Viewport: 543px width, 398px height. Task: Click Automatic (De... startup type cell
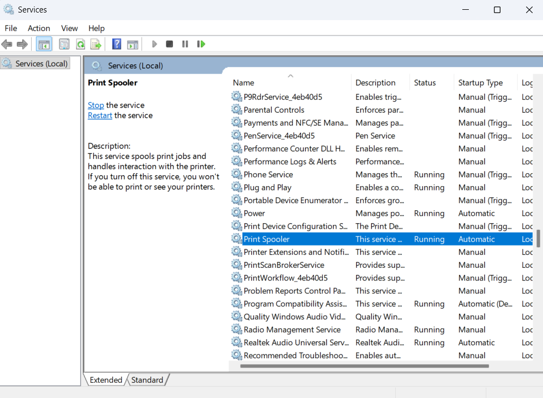(485, 304)
